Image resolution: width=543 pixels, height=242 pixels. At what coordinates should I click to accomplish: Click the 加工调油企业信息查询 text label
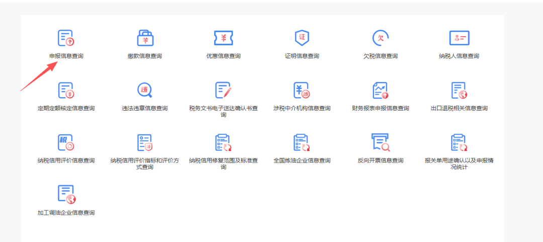66,213
